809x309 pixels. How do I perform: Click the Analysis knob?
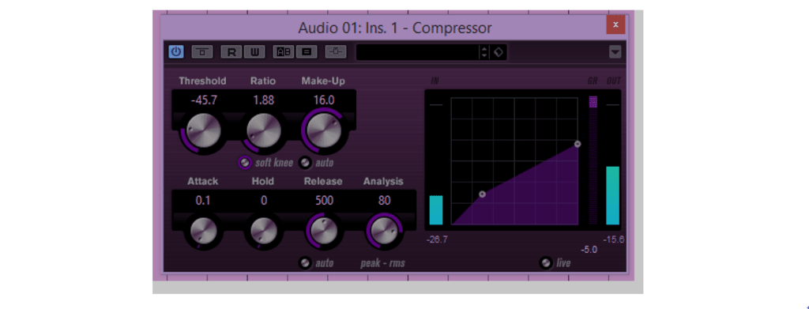385,230
